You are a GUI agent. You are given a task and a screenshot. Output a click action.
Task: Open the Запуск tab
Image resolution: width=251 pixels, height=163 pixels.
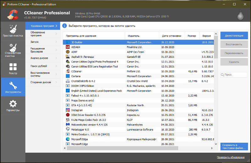click(43, 42)
